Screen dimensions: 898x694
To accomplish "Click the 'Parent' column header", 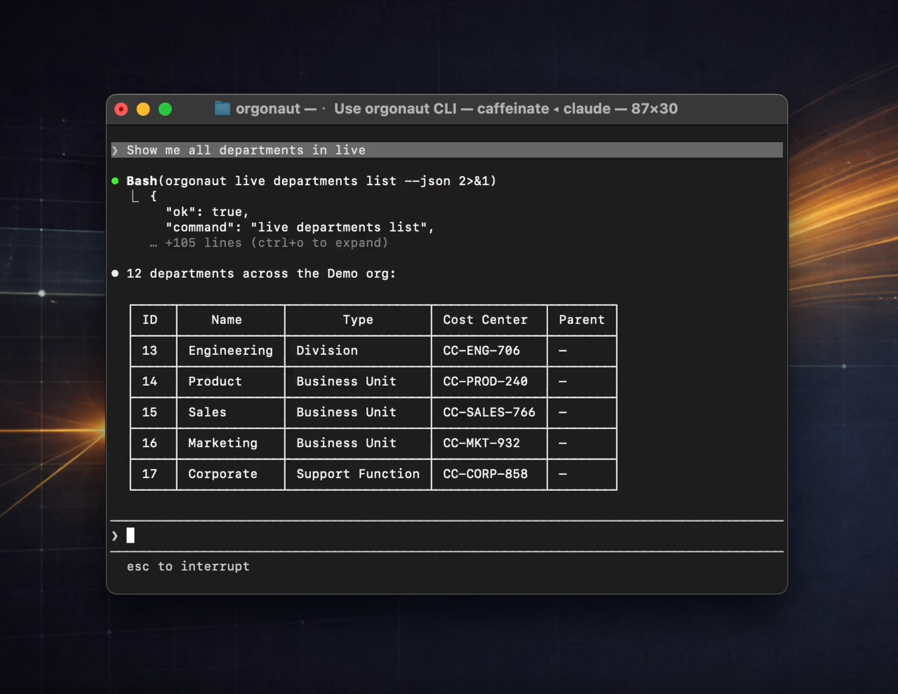I will click(582, 320).
